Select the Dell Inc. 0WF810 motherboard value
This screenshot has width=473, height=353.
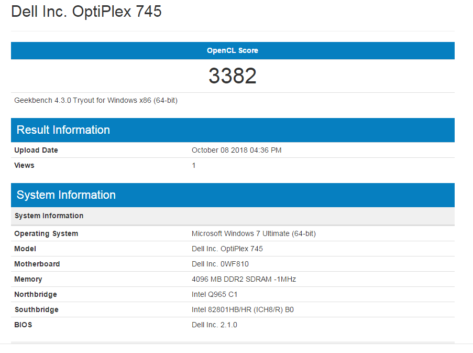tap(220, 264)
